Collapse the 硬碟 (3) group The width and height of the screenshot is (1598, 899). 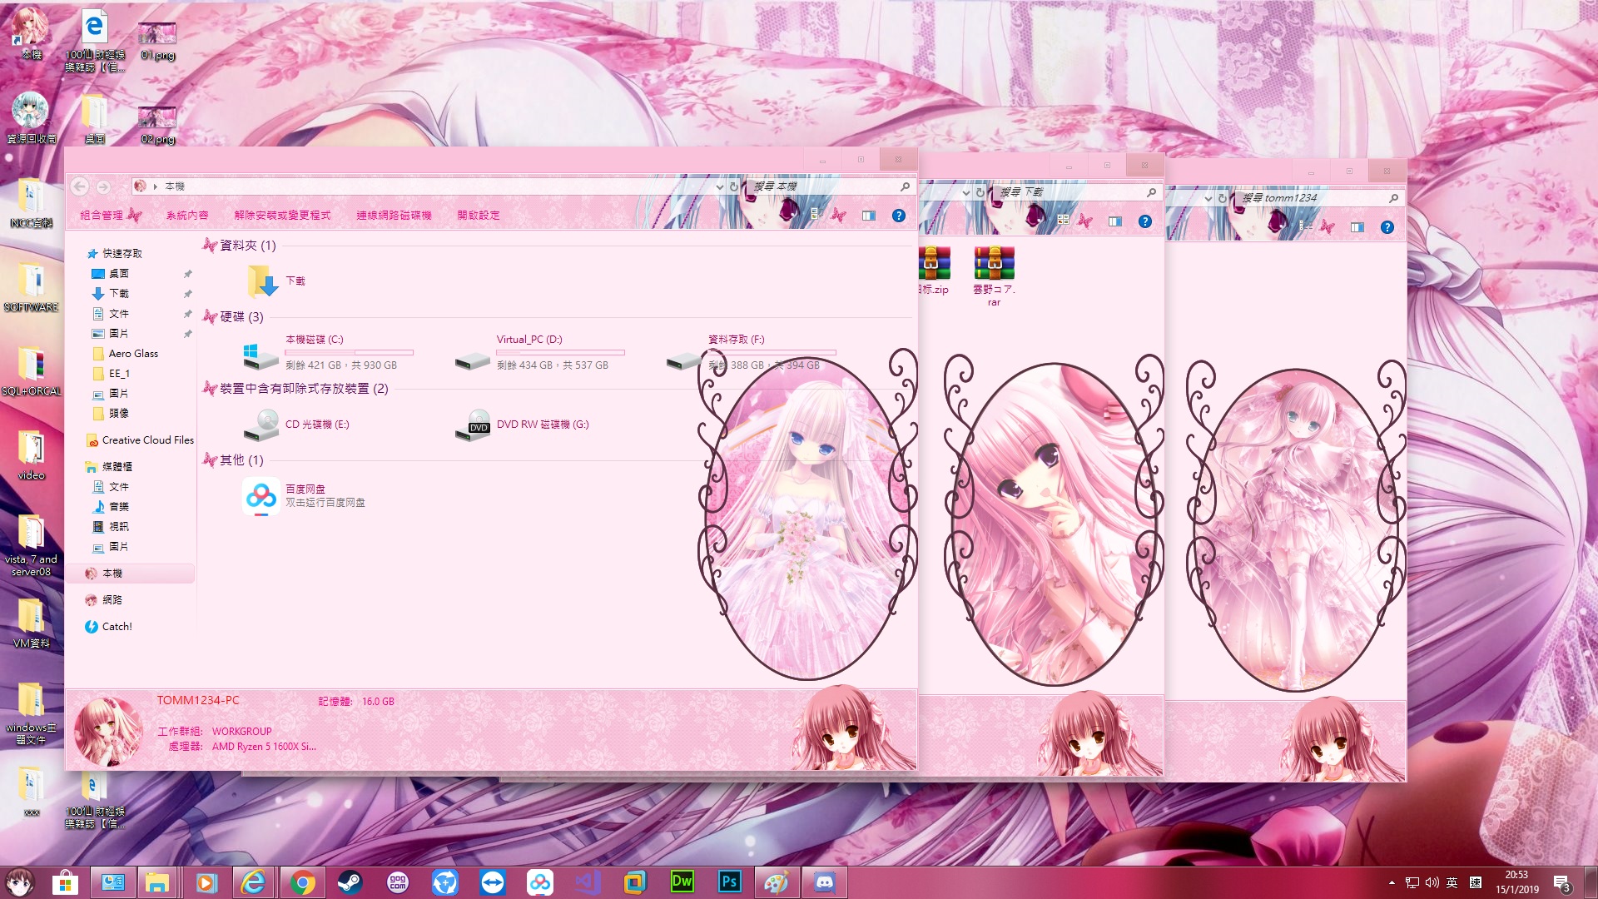(210, 317)
